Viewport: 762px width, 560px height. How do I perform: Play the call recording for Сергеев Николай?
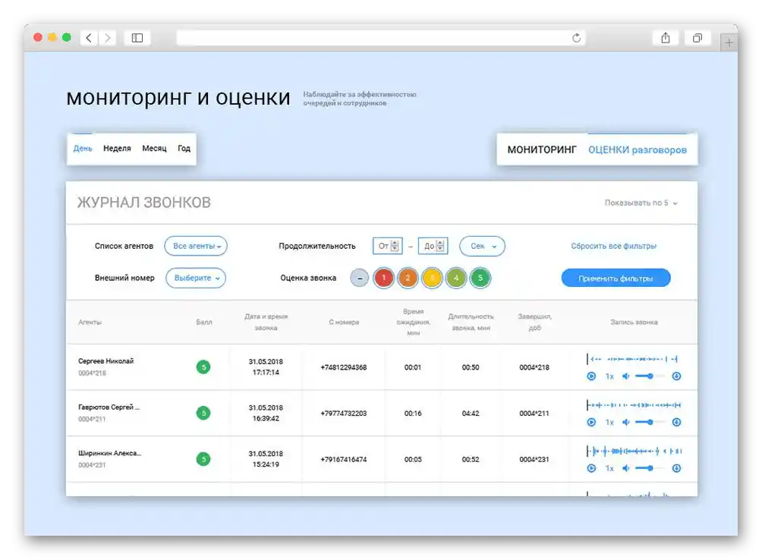click(591, 376)
